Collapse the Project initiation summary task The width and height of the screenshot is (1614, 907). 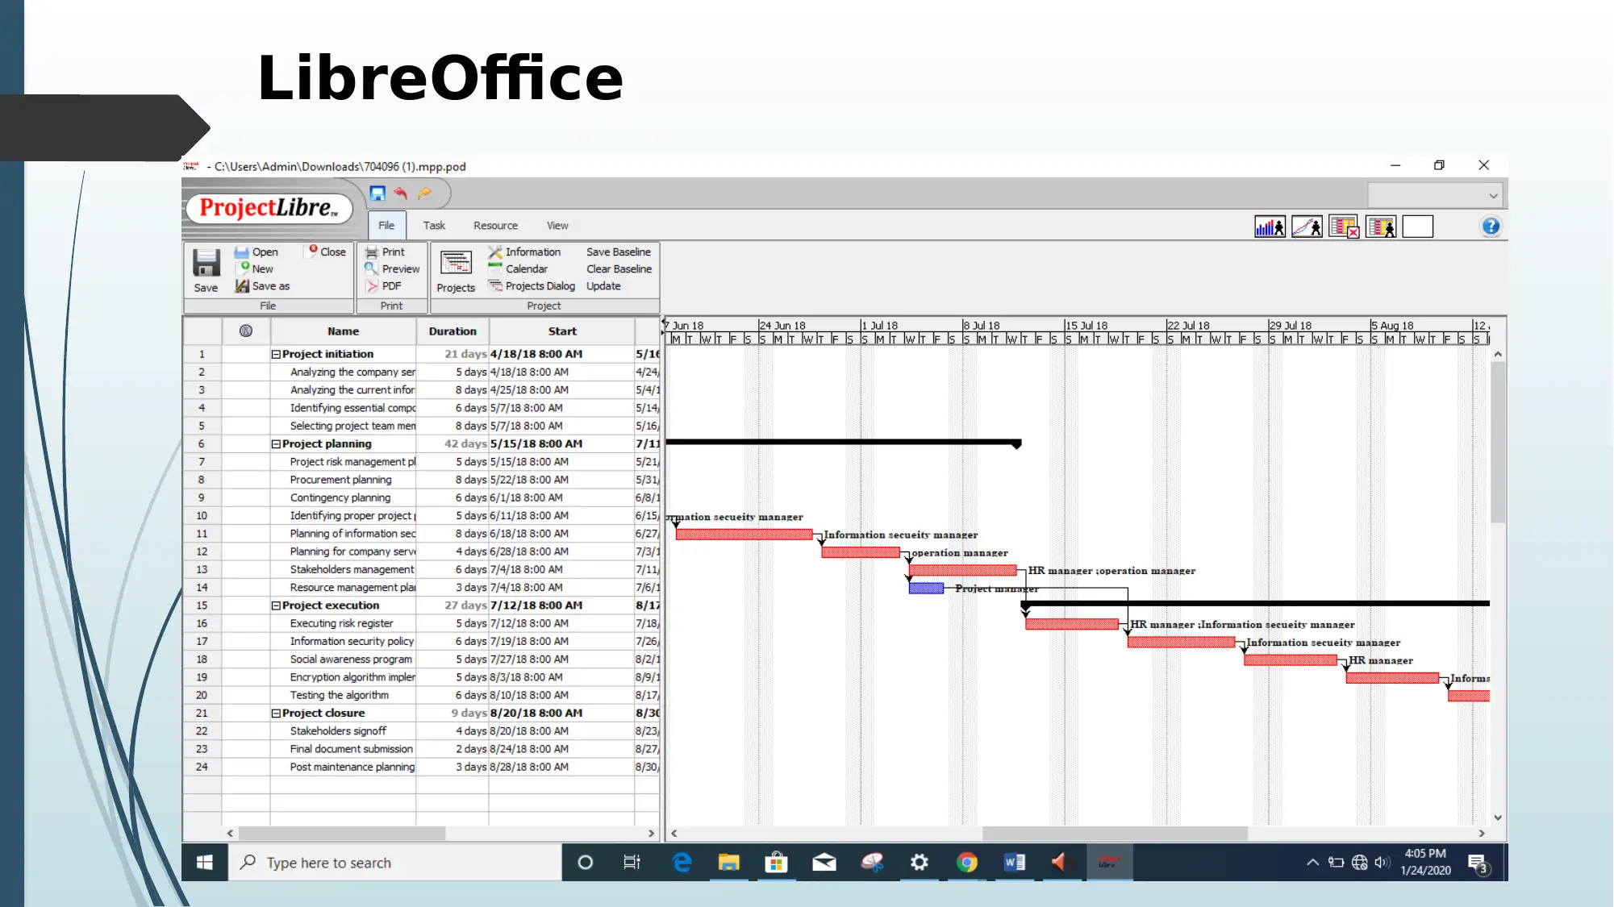[x=276, y=354]
